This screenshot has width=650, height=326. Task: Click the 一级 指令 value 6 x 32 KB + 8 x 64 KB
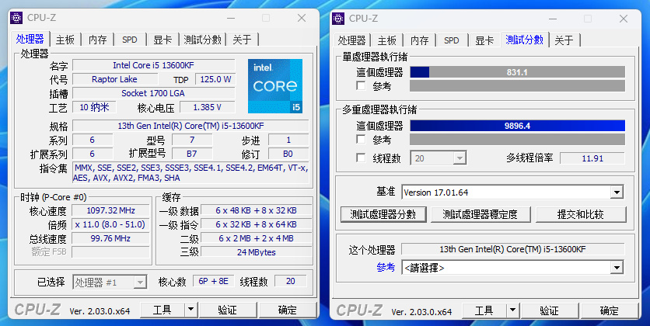point(256,224)
